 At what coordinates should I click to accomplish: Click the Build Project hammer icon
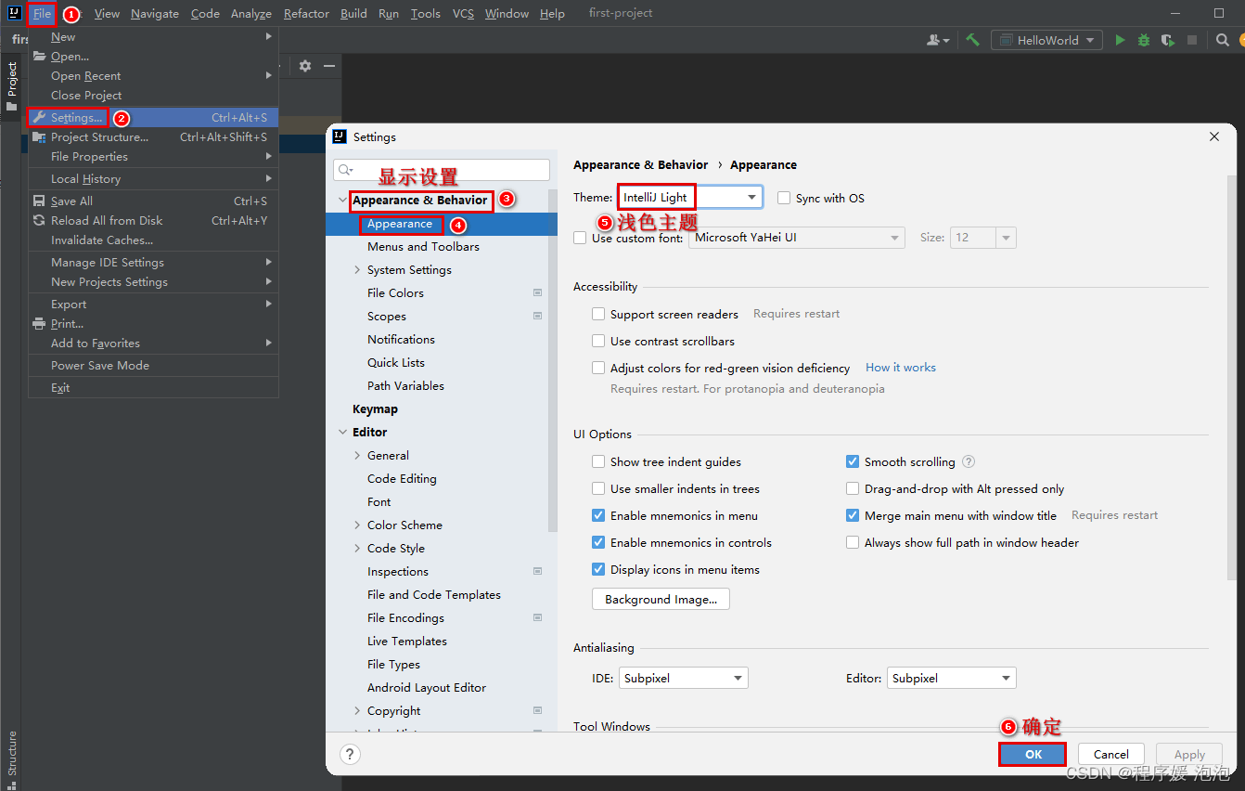972,40
